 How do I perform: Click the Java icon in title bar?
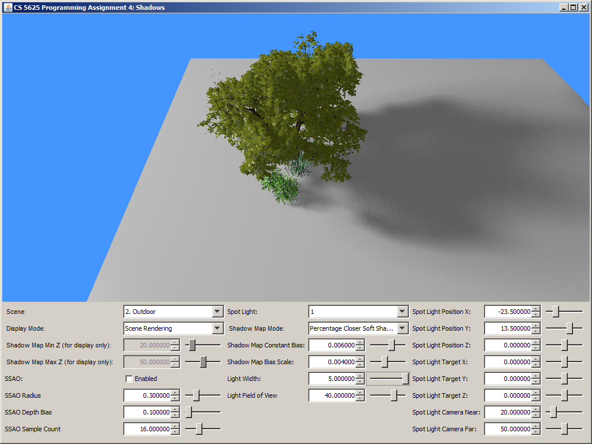[8, 8]
